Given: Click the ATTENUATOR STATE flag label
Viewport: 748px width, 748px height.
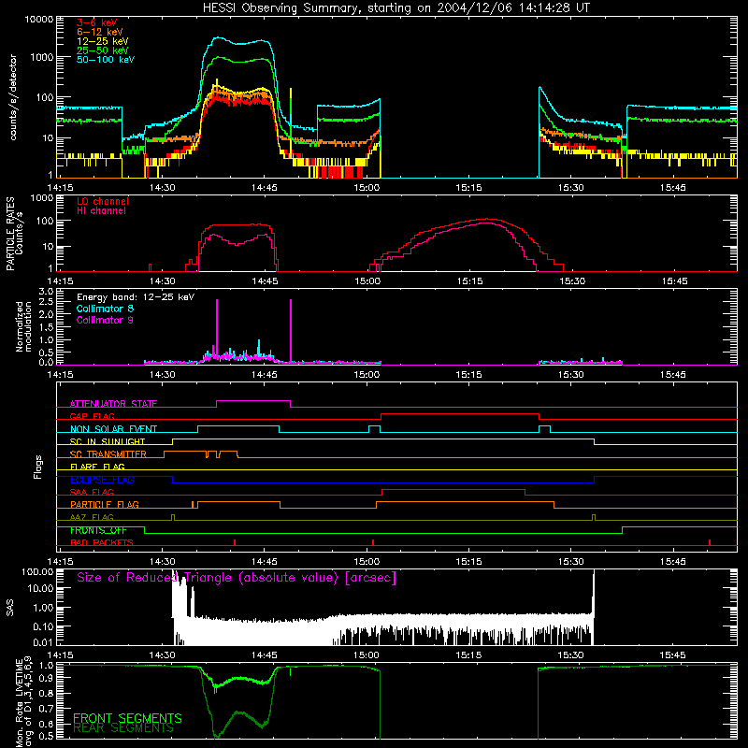Looking at the screenshot, I should 113,404.
